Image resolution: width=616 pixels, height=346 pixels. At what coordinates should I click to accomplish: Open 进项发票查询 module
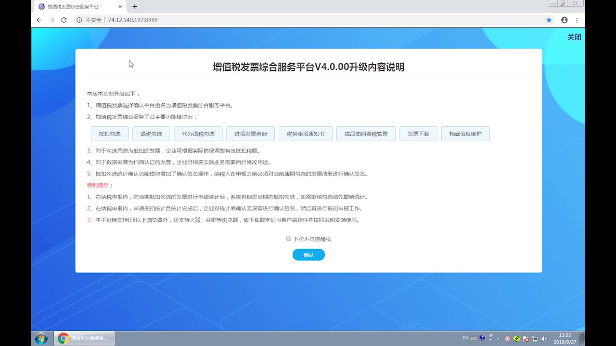tap(250, 134)
